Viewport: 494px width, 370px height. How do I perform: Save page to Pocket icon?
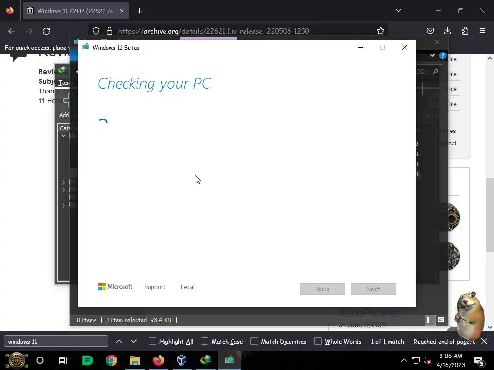[x=430, y=31]
